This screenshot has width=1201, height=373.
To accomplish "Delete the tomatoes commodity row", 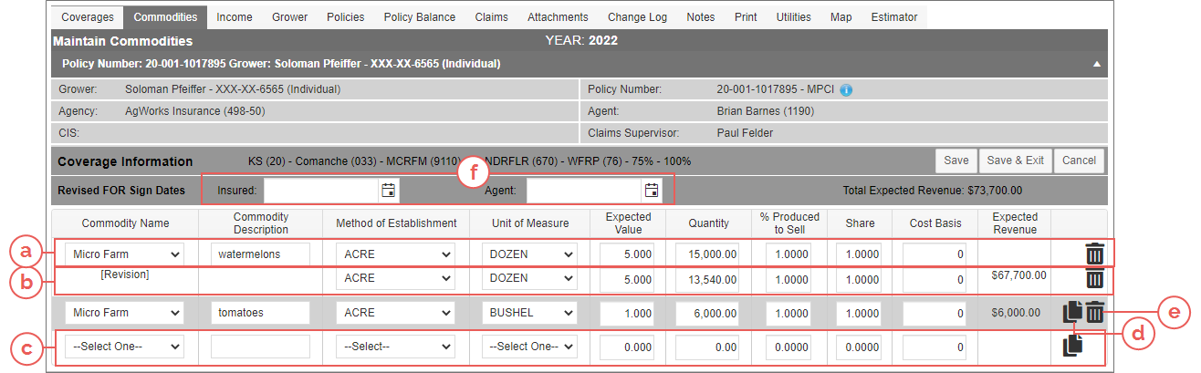I will 1095,313.
